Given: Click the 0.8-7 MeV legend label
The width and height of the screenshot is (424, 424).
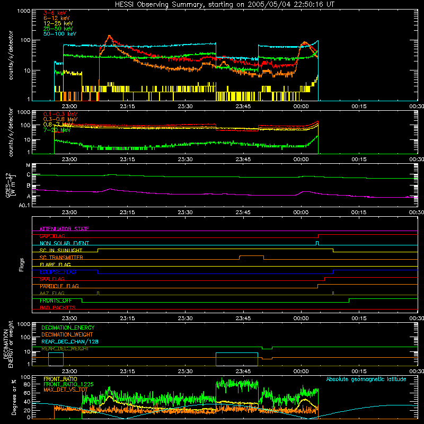Looking at the screenshot, I should tap(58, 125).
